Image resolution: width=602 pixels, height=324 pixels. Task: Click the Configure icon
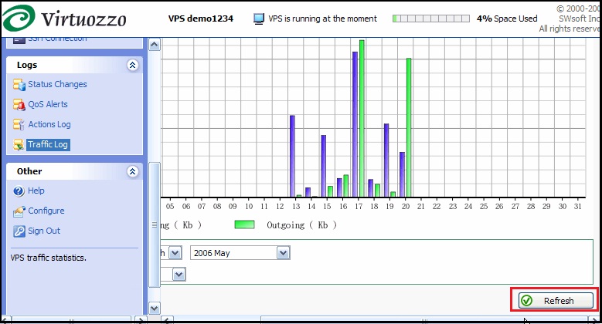[19, 211]
